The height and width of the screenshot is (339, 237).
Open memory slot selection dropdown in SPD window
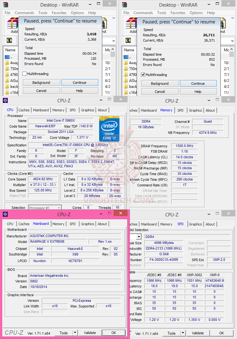point(139,237)
